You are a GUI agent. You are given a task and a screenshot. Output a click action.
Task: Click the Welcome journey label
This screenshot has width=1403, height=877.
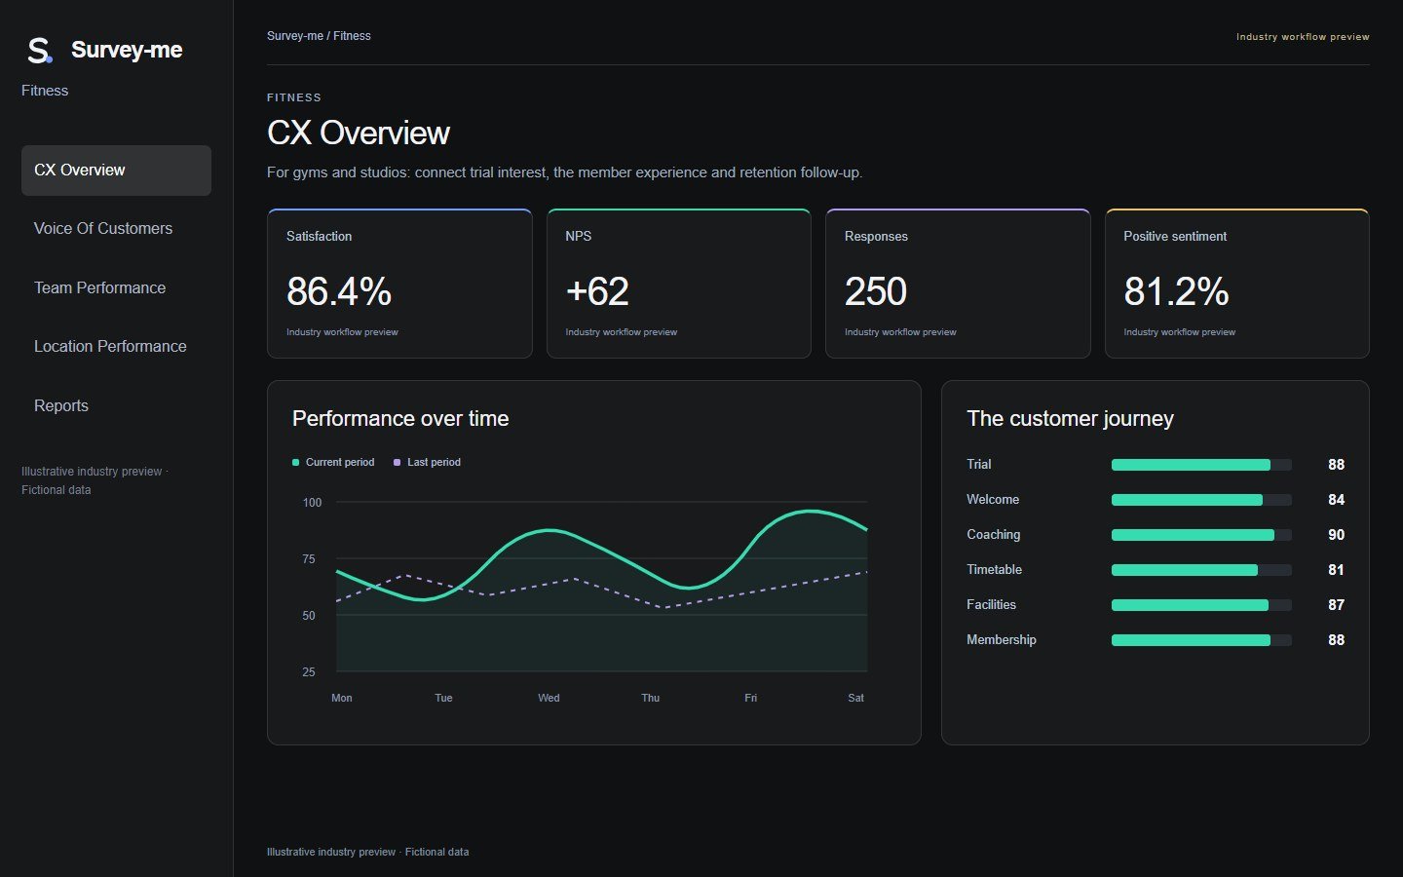pyautogui.click(x=993, y=500)
